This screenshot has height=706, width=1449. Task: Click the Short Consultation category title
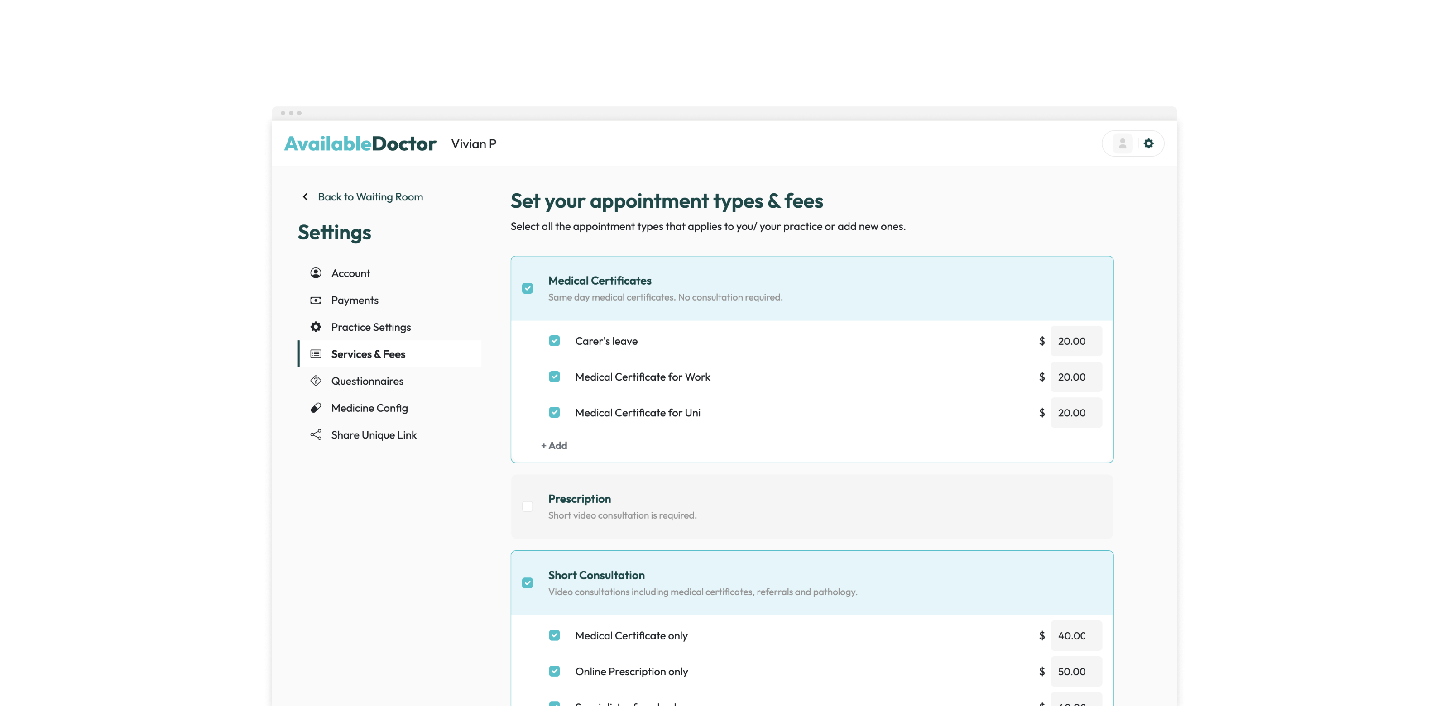tap(596, 576)
